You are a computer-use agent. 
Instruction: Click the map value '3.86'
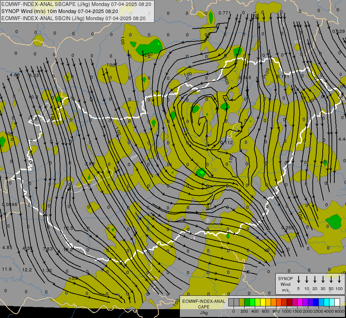[x=89, y=164]
